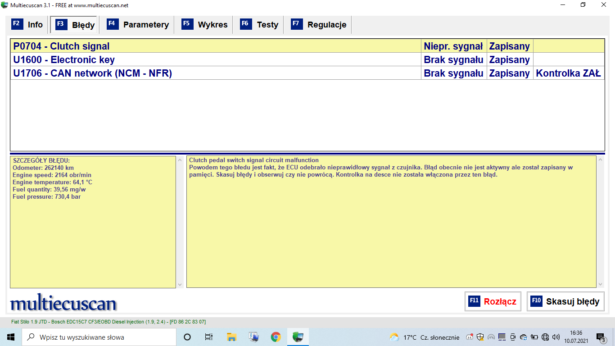Click the Clutch pedal switch malfunction description line
Screen dimensions: 615x346
[x=254, y=160]
